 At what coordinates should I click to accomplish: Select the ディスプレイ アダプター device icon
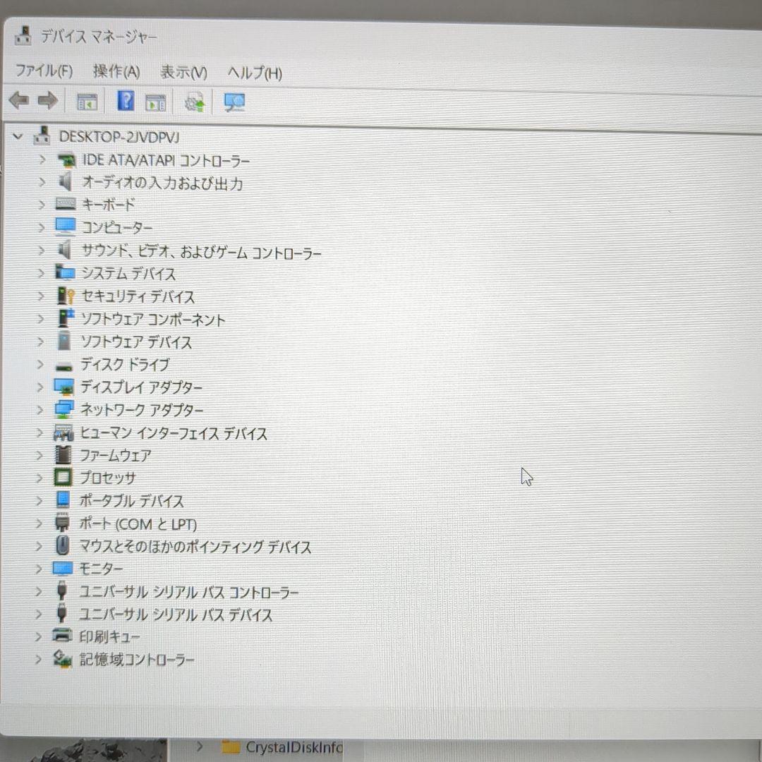[x=64, y=387]
